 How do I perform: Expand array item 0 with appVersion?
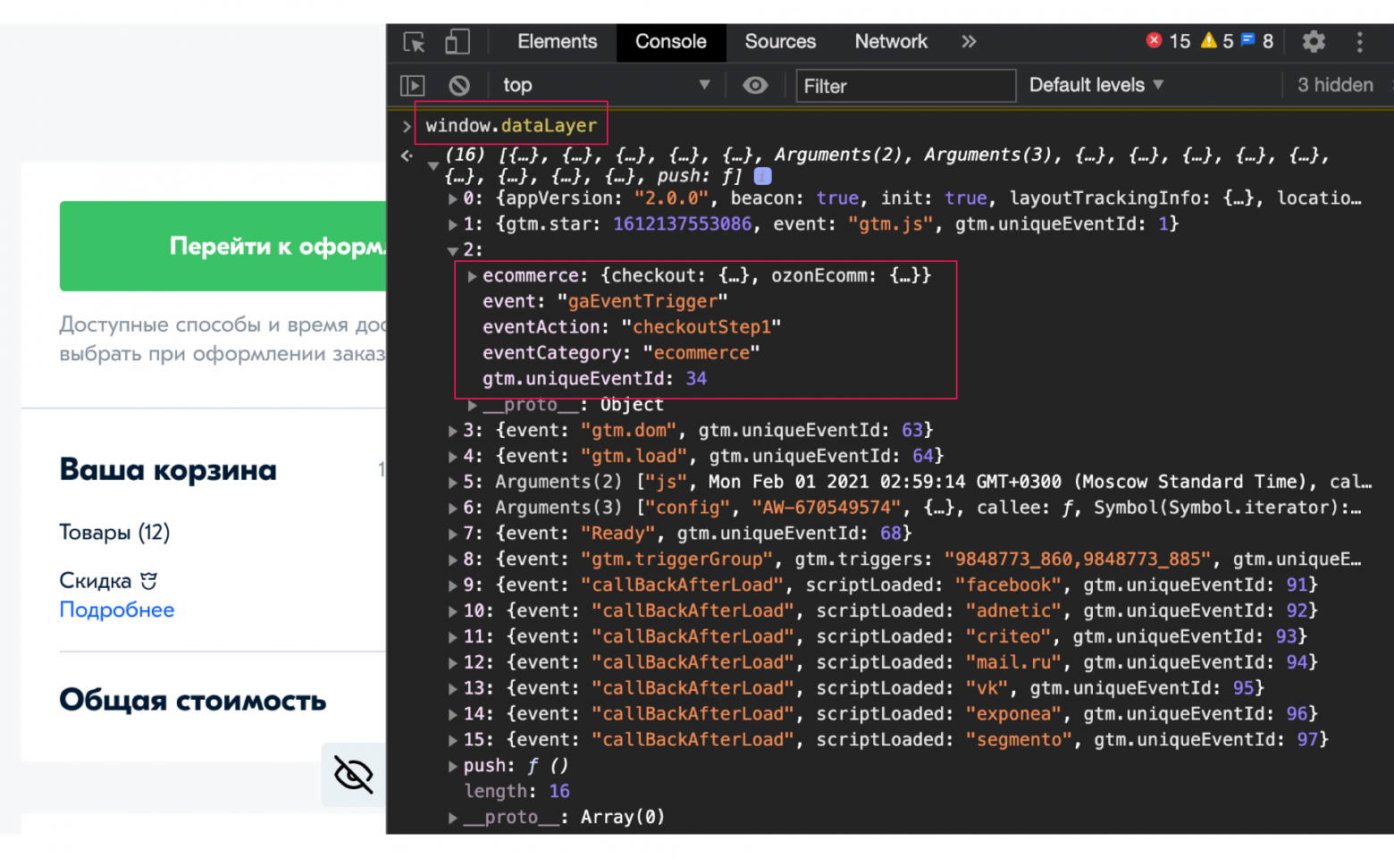pyautogui.click(x=453, y=198)
